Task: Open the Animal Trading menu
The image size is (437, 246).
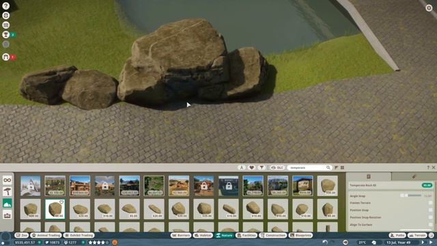Action: pyautogui.click(x=46, y=235)
